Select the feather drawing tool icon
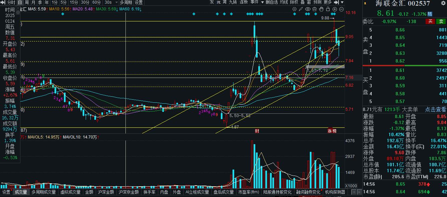This screenshot has width=447, height=197. (x=301, y=9)
